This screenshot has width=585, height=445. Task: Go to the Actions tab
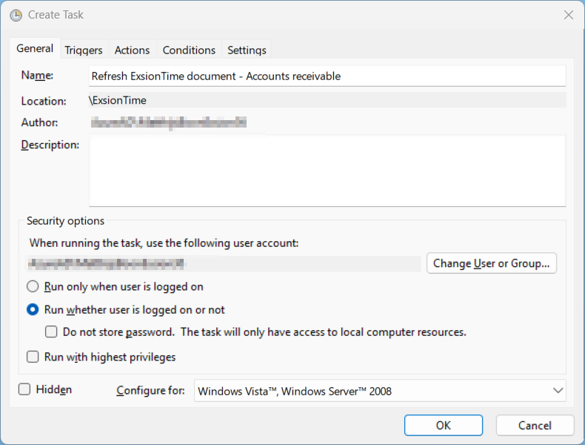click(132, 50)
